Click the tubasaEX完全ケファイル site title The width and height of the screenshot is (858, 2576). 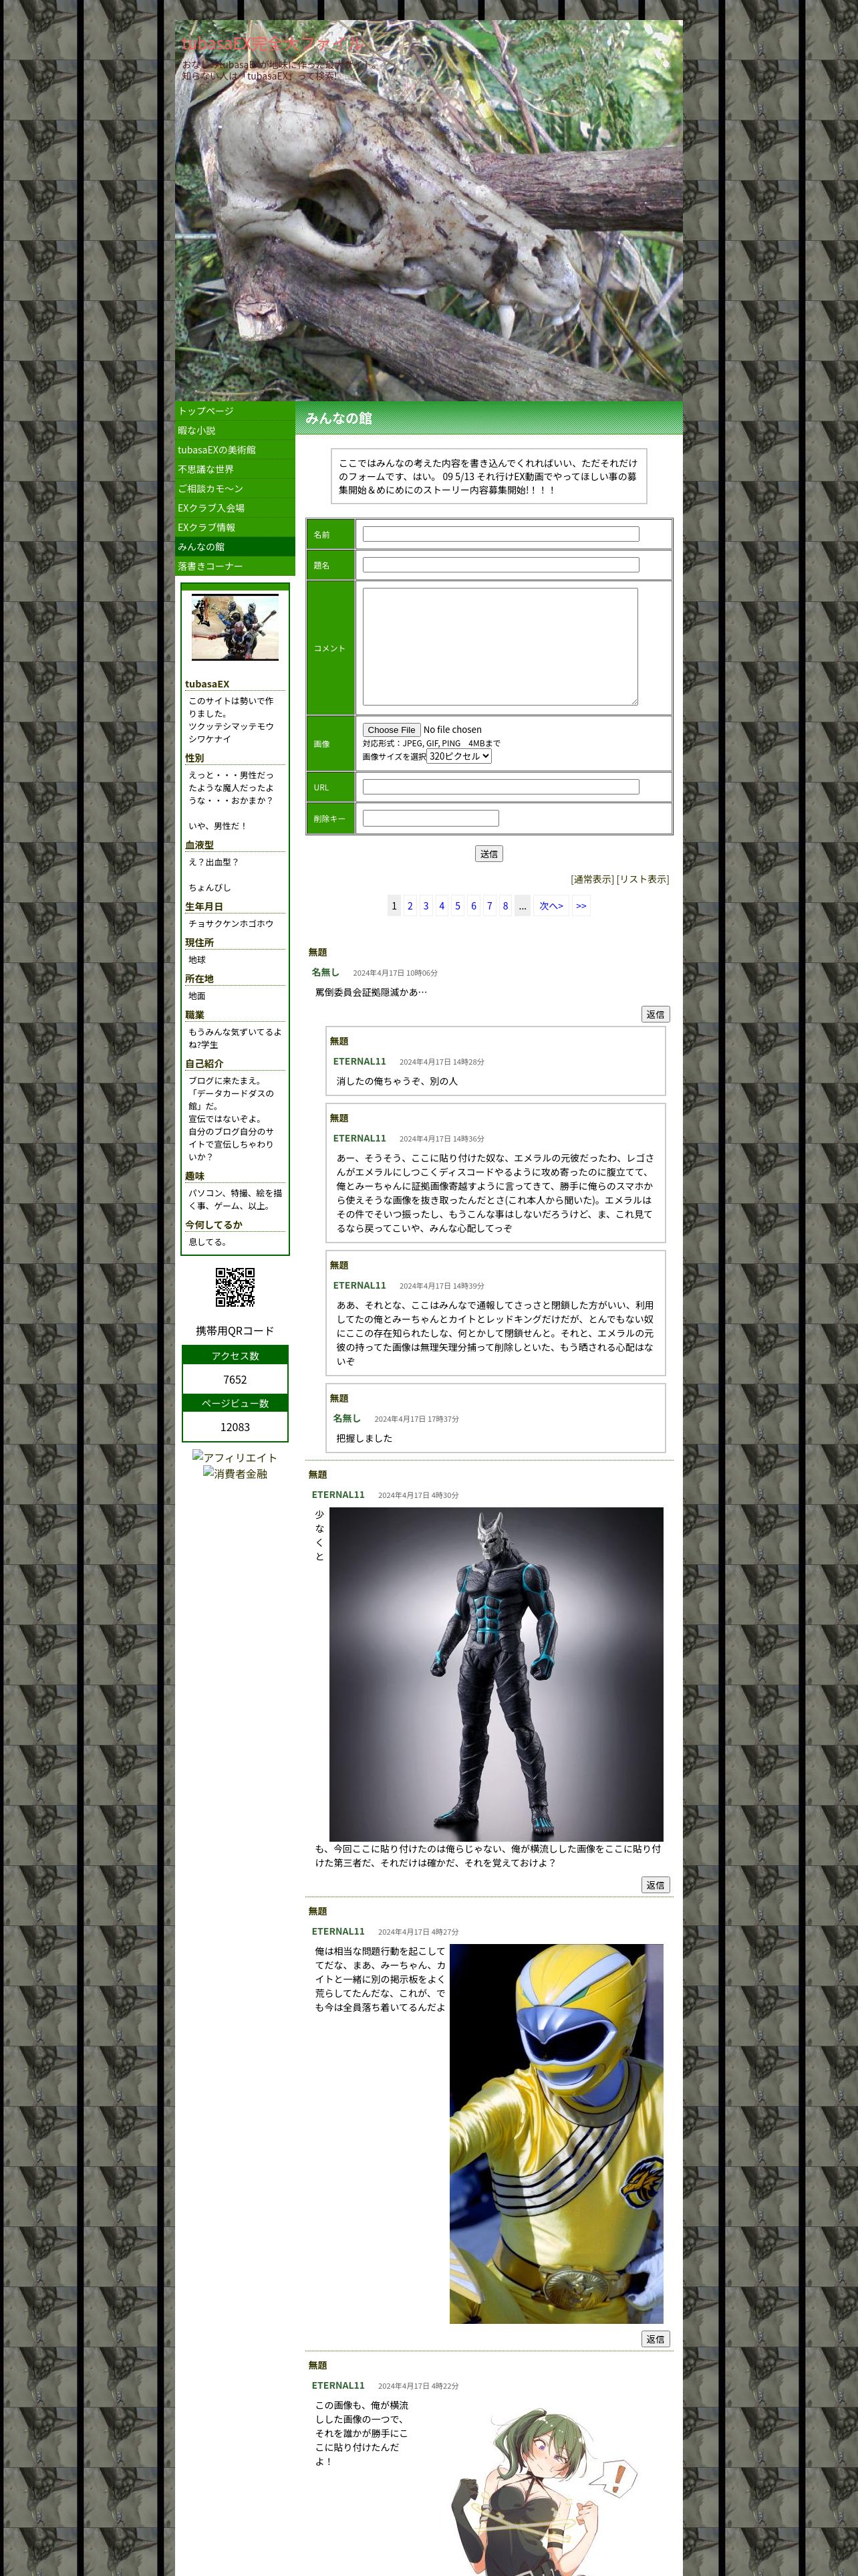pyautogui.click(x=273, y=44)
